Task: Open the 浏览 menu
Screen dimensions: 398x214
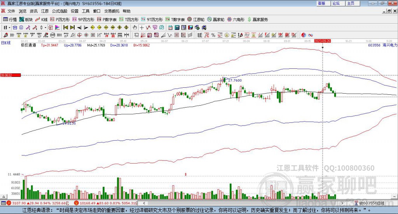Action: click(22, 11)
